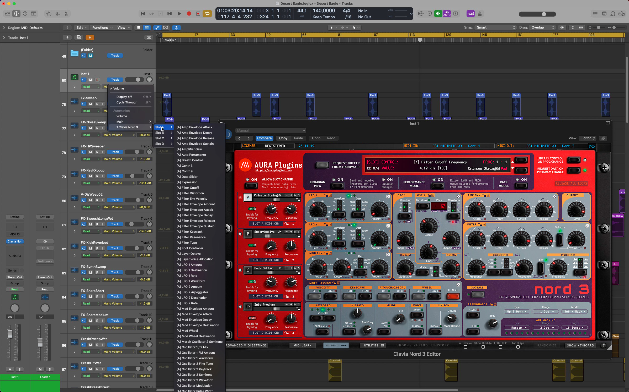This screenshot has width=629, height=392.
Task: Click the Count-in 1234 button
Action: [x=471, y=14]
